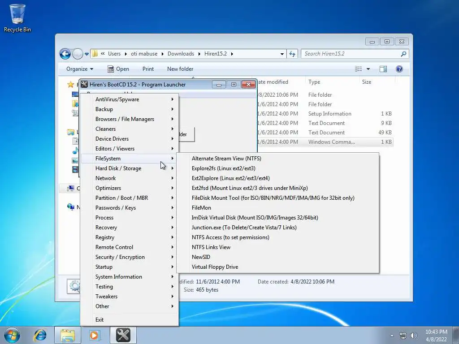Sort by the Type column header

point(314,82)
